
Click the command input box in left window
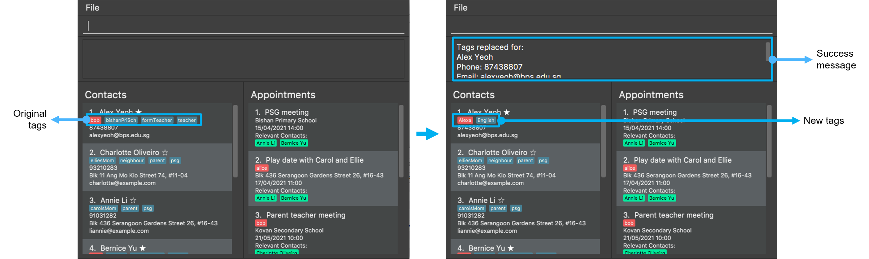[243, 25]
